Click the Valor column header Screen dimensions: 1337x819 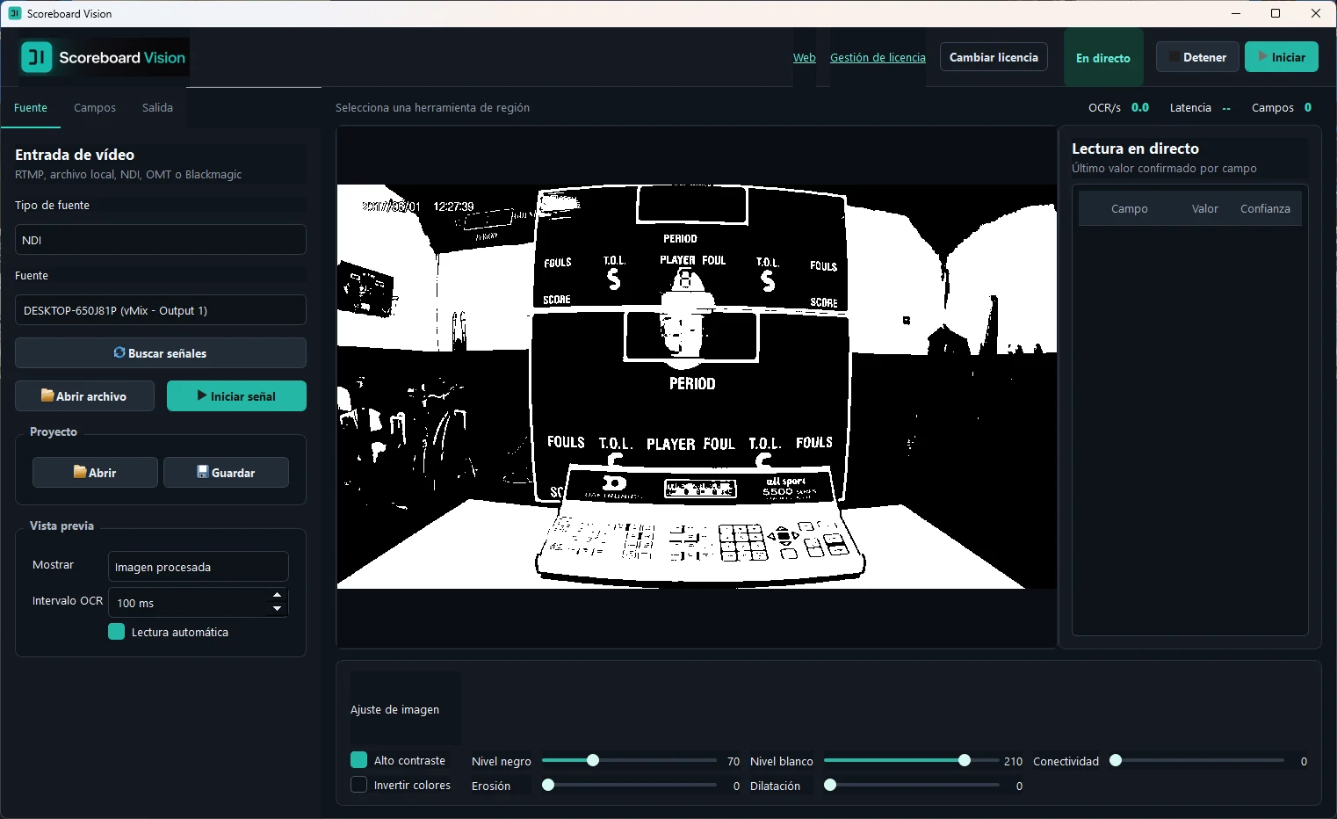(1204, 208)
